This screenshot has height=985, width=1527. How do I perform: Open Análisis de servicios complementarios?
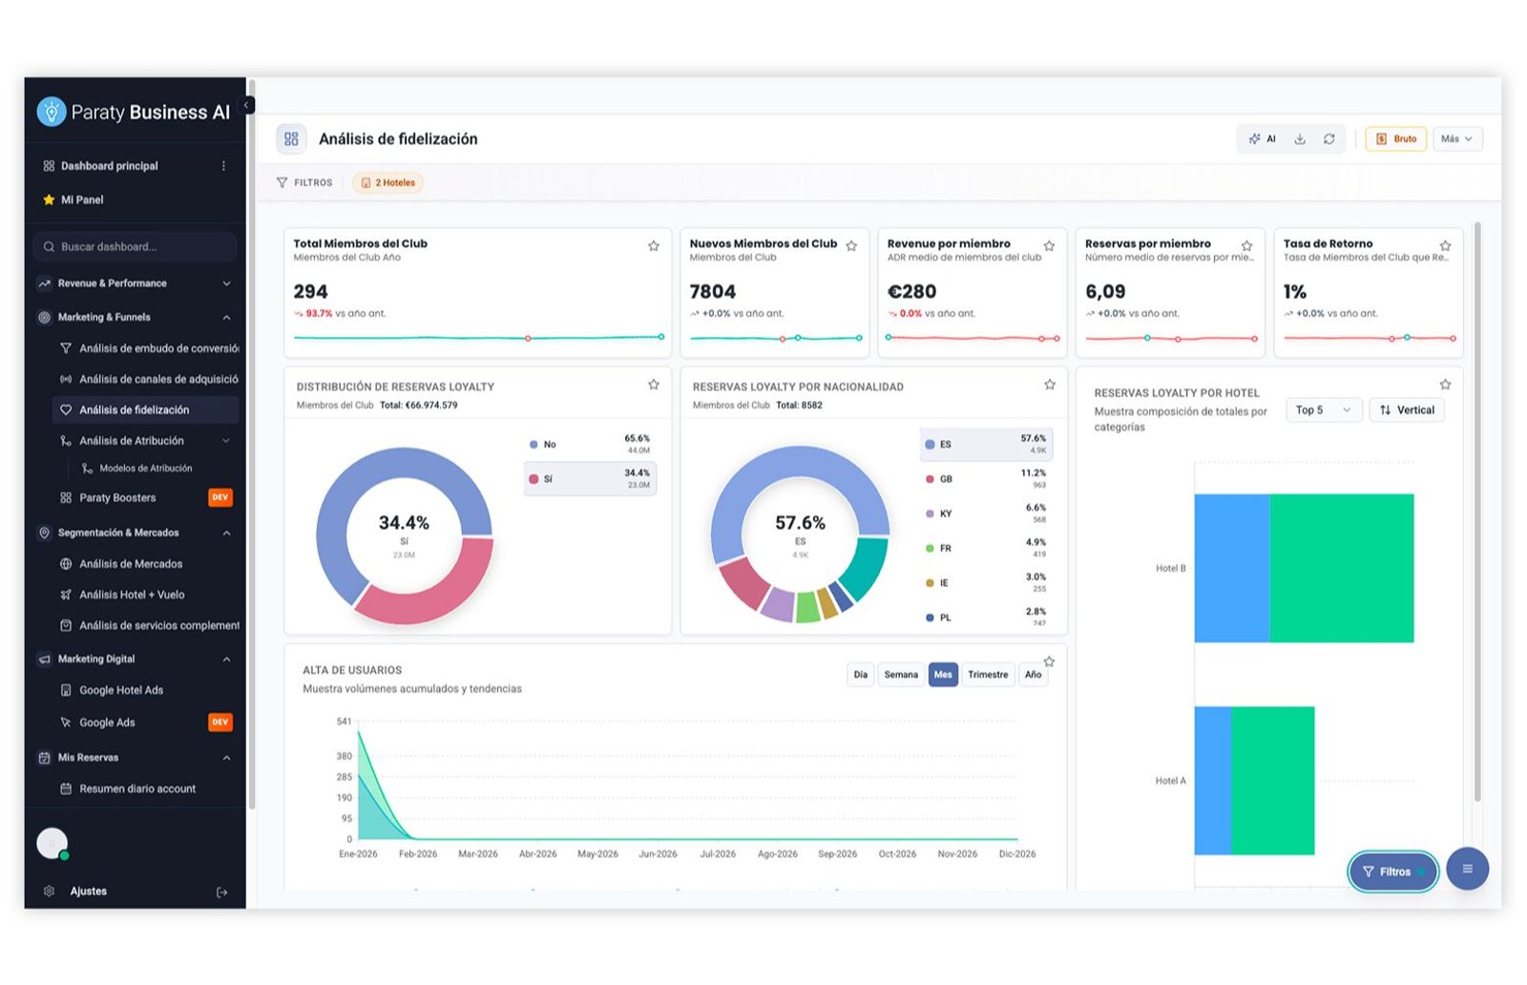149,625
